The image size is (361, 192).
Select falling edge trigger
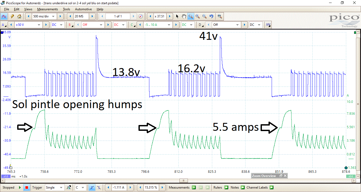coord(99,187)
